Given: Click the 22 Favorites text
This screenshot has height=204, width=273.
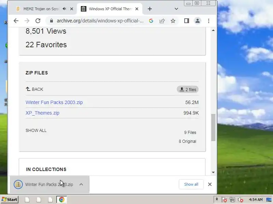Looking at the screenshot, I should point(46,45).
